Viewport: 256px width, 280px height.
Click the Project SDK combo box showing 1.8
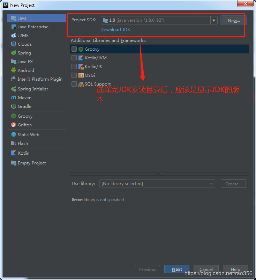pyautogui.click(x=159, y=20)
